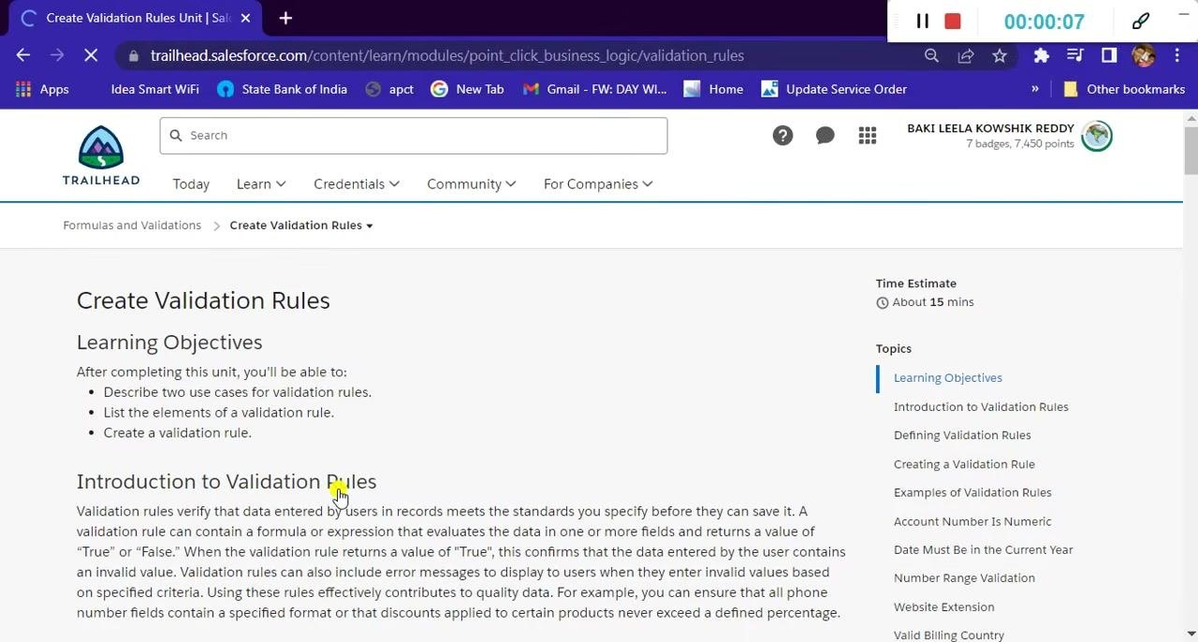The image size is (1198, 642).
Task: Jump to Date Must Be in Current Year
Action: coord(983,549)
